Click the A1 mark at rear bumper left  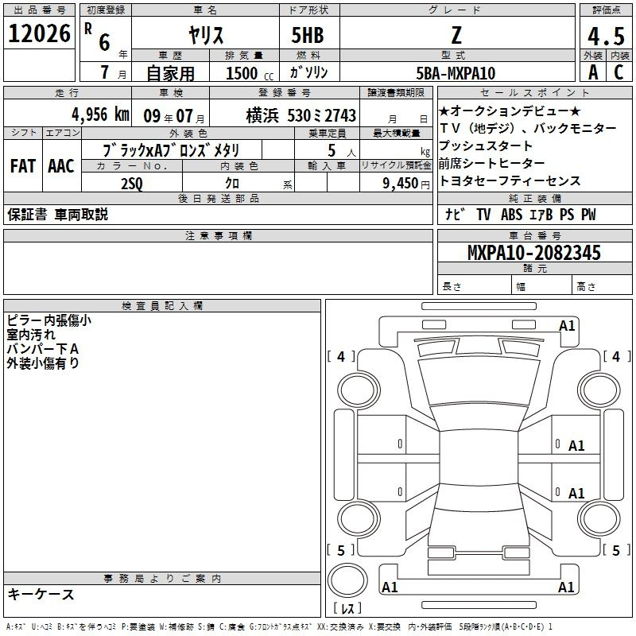390,588
